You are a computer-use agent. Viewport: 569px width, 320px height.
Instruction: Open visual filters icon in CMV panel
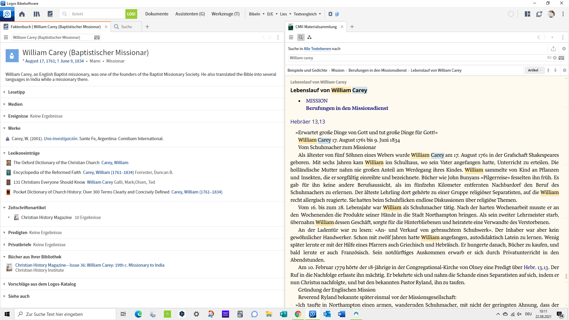(x=309, y=37)
